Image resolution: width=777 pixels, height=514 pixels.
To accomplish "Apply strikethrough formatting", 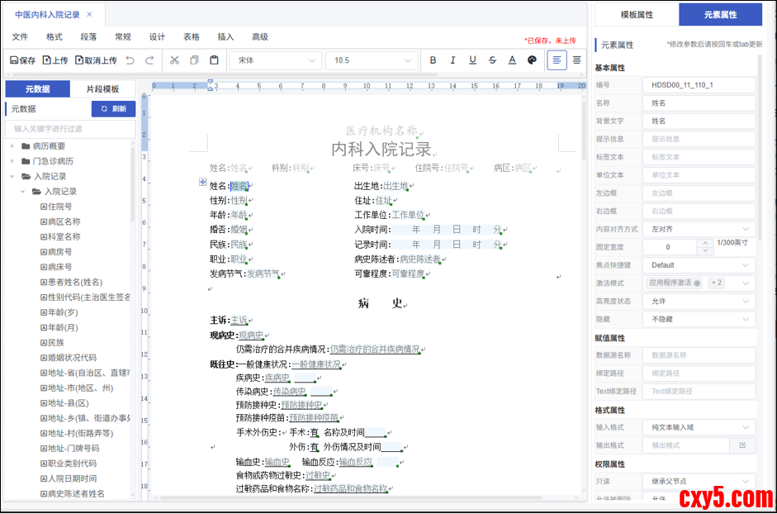I will click(x=492, y=60).
